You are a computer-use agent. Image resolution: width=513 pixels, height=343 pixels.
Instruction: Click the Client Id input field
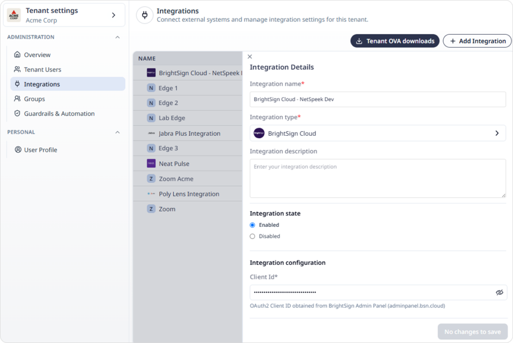tap(378, 292)
